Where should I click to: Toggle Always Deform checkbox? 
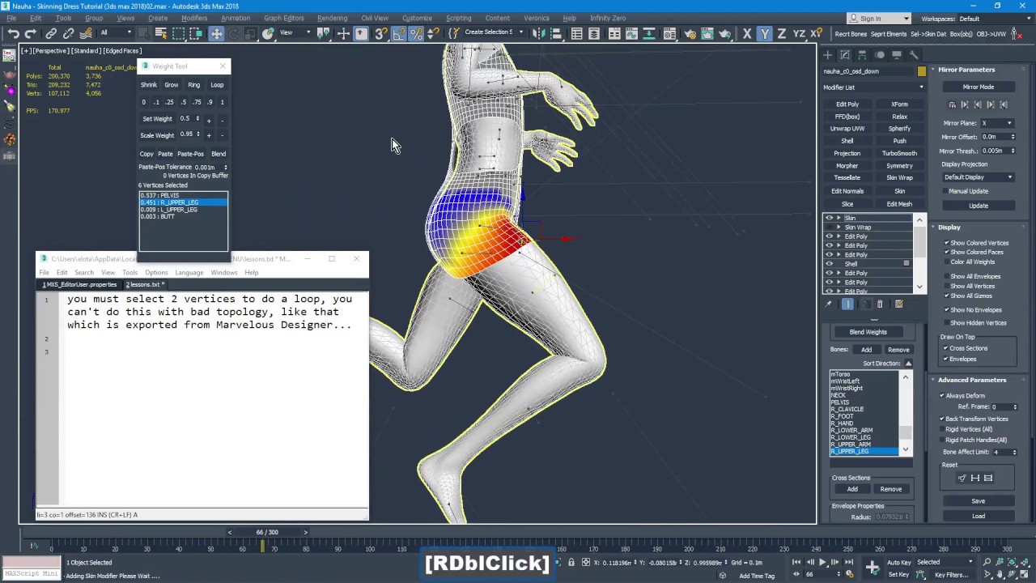pos(941,396)
